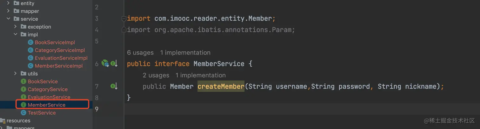
Task: Click the CategoryServiceImpl class icon
Action: [30, 50]
